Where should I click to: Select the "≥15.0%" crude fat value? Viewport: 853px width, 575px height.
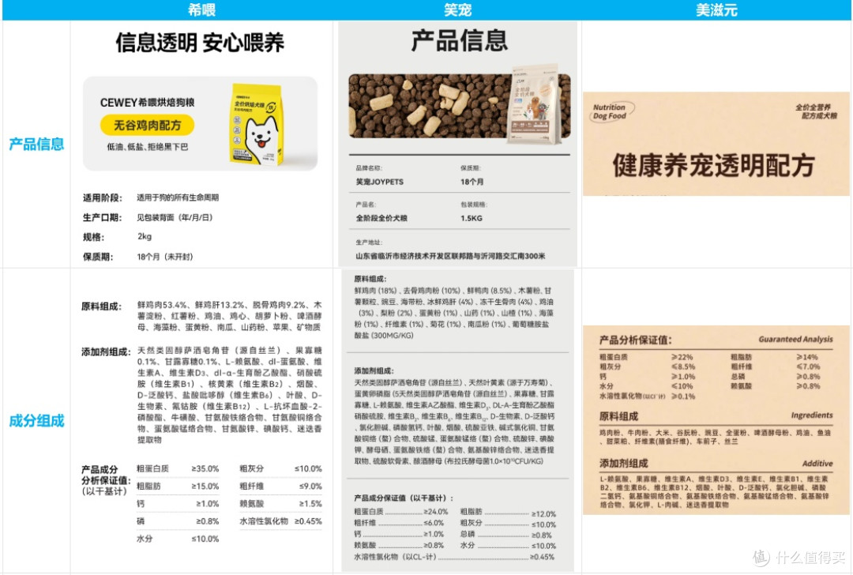click(205, 487)
